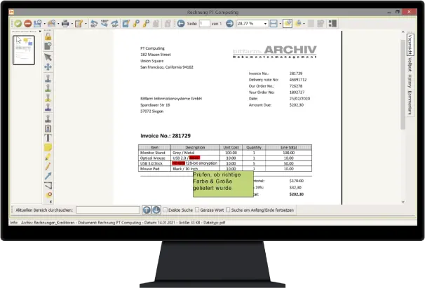
Task: Switch to the History tab
Action: 410,81
